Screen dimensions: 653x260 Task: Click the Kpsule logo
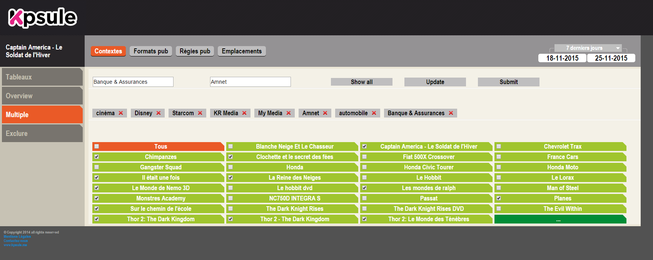pos(42,18)
